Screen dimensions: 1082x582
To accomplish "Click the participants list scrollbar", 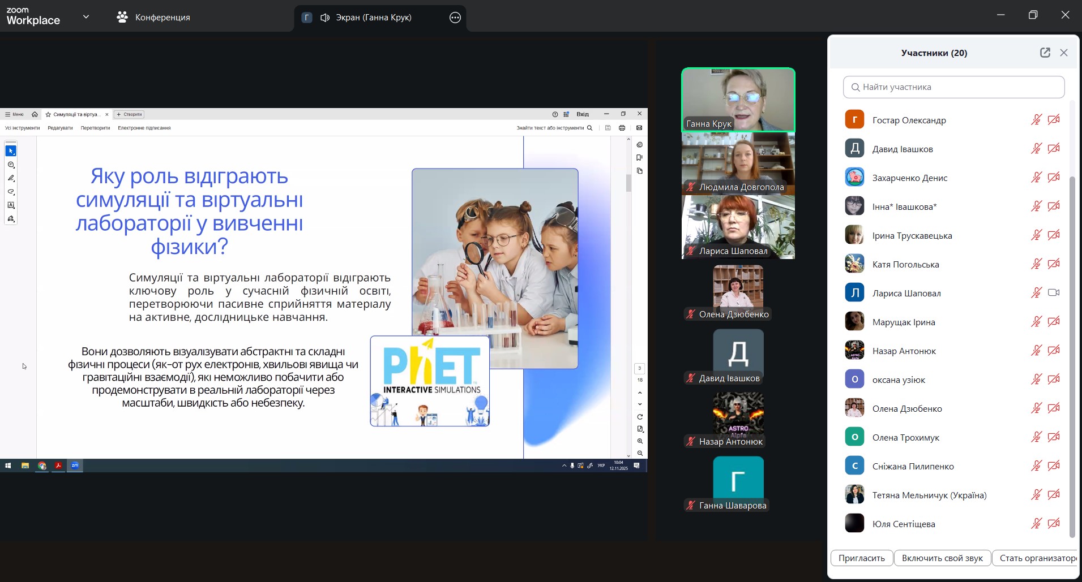I will (x=1071, y=356).
